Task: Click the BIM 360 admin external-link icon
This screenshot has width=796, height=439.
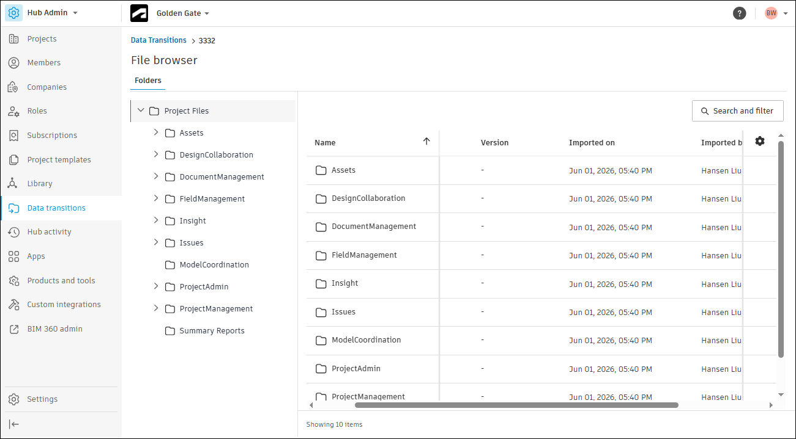Action: 13,329
